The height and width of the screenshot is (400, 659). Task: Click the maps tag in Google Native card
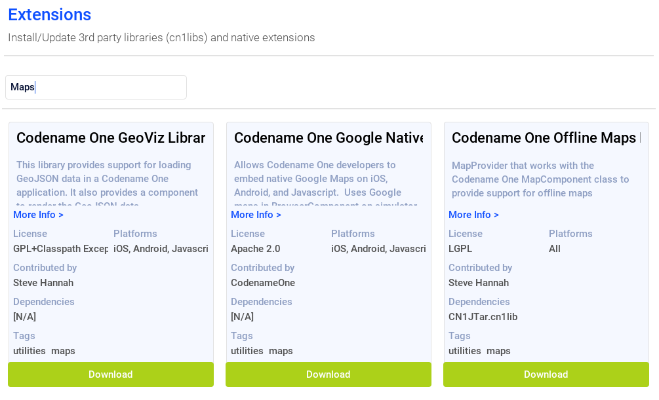pos(281,351)
